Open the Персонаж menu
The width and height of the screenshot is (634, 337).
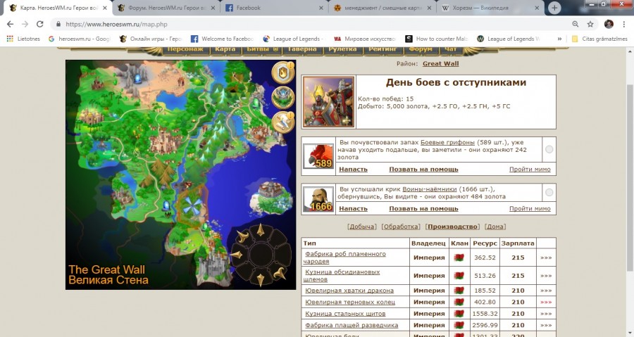click(x=185, y=49)
